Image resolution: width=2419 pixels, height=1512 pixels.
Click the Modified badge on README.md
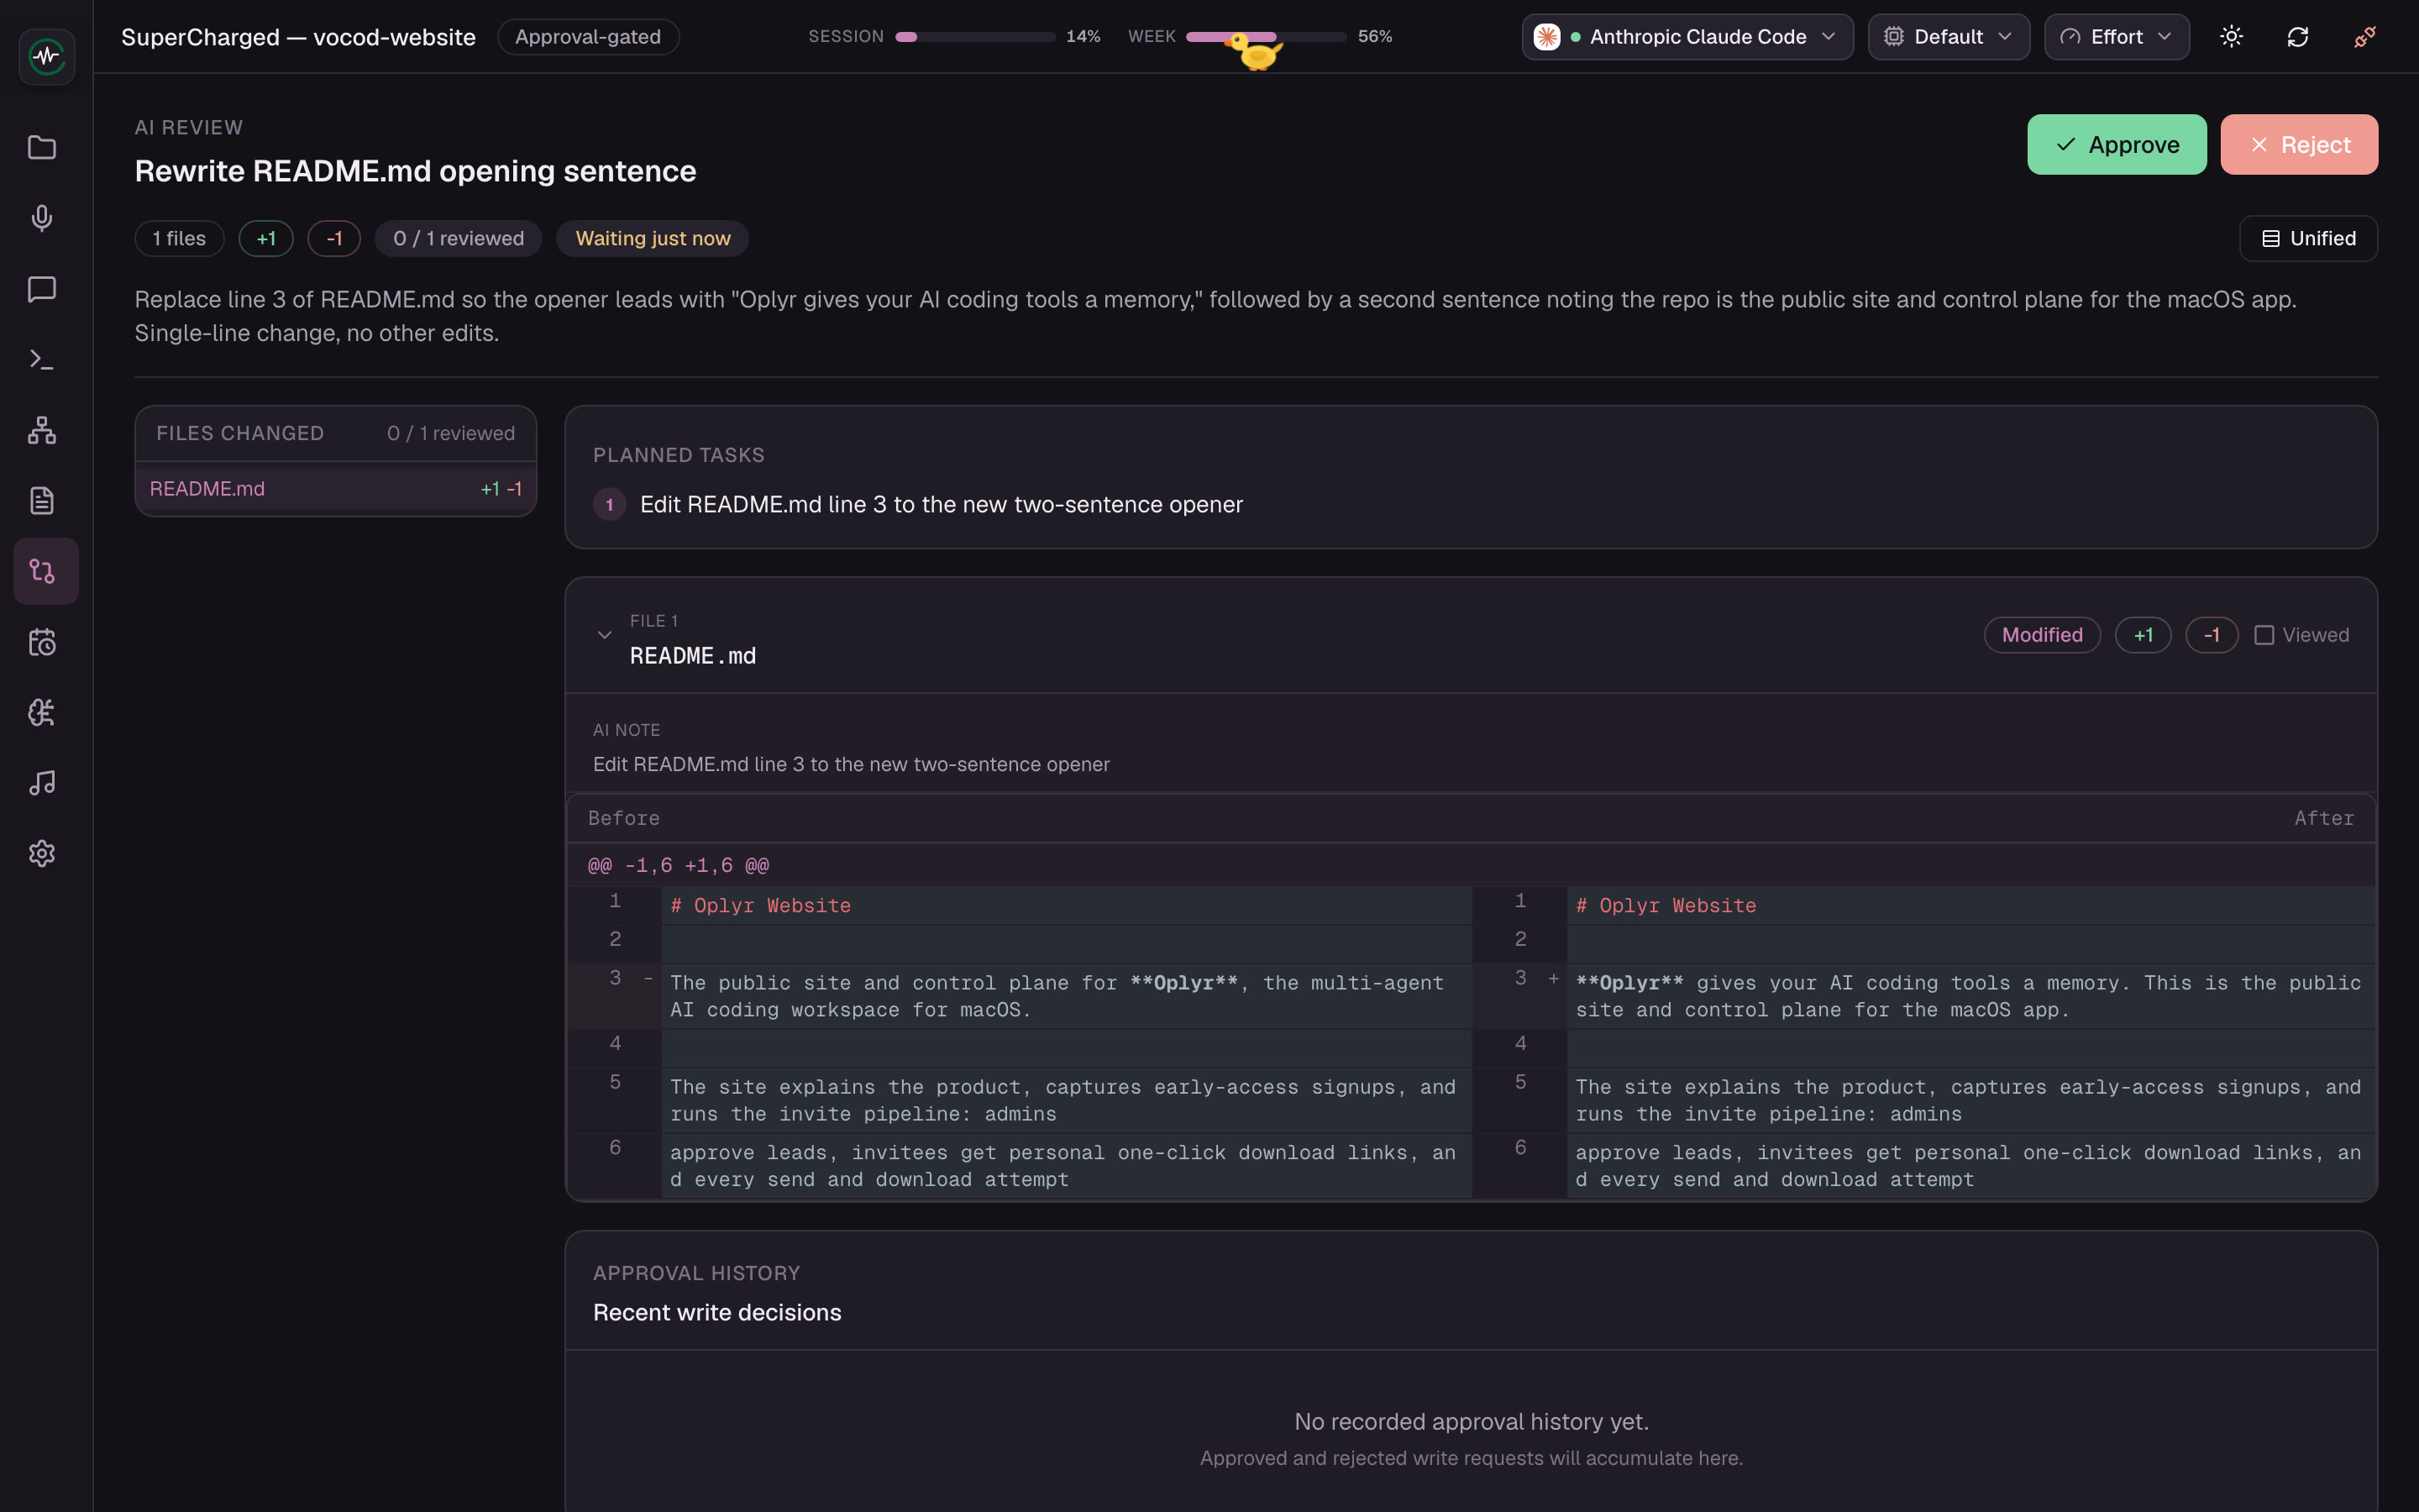click(2042, 635)
